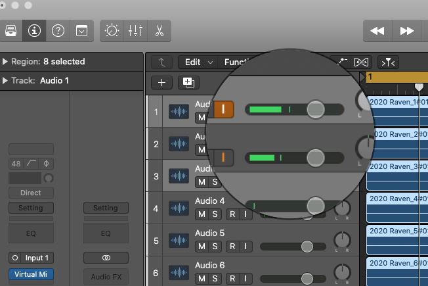
Task: Select Audio 4 track waveform icon
Action: (x=179, y=208)
